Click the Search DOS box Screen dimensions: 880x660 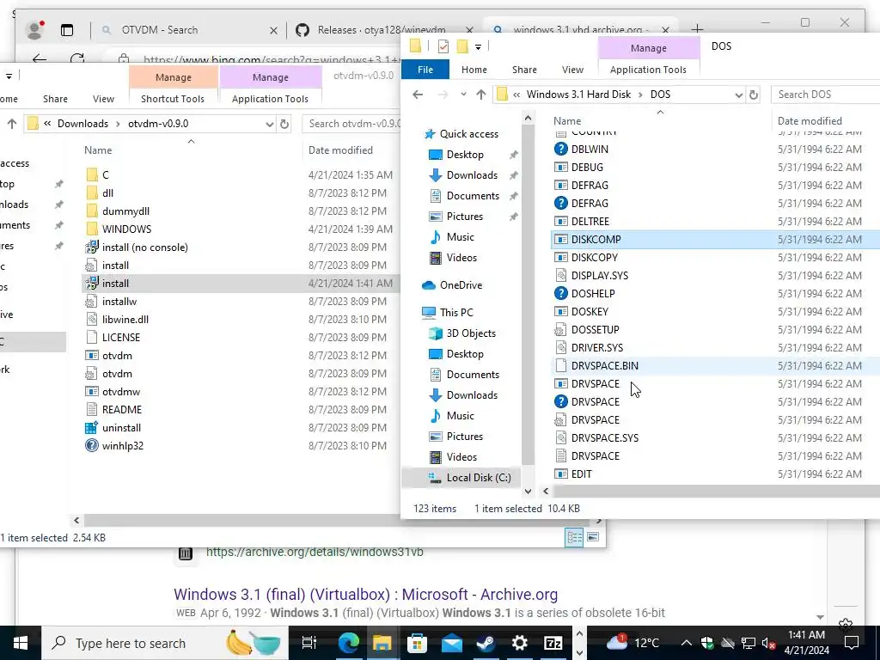tap(825, 95)
